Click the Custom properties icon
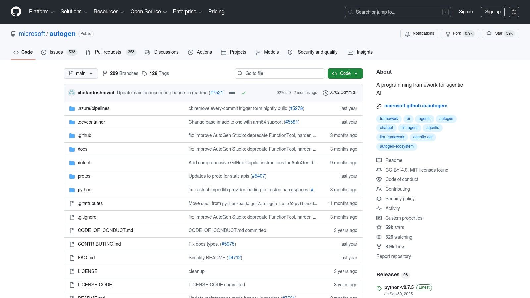 point(379,218)
